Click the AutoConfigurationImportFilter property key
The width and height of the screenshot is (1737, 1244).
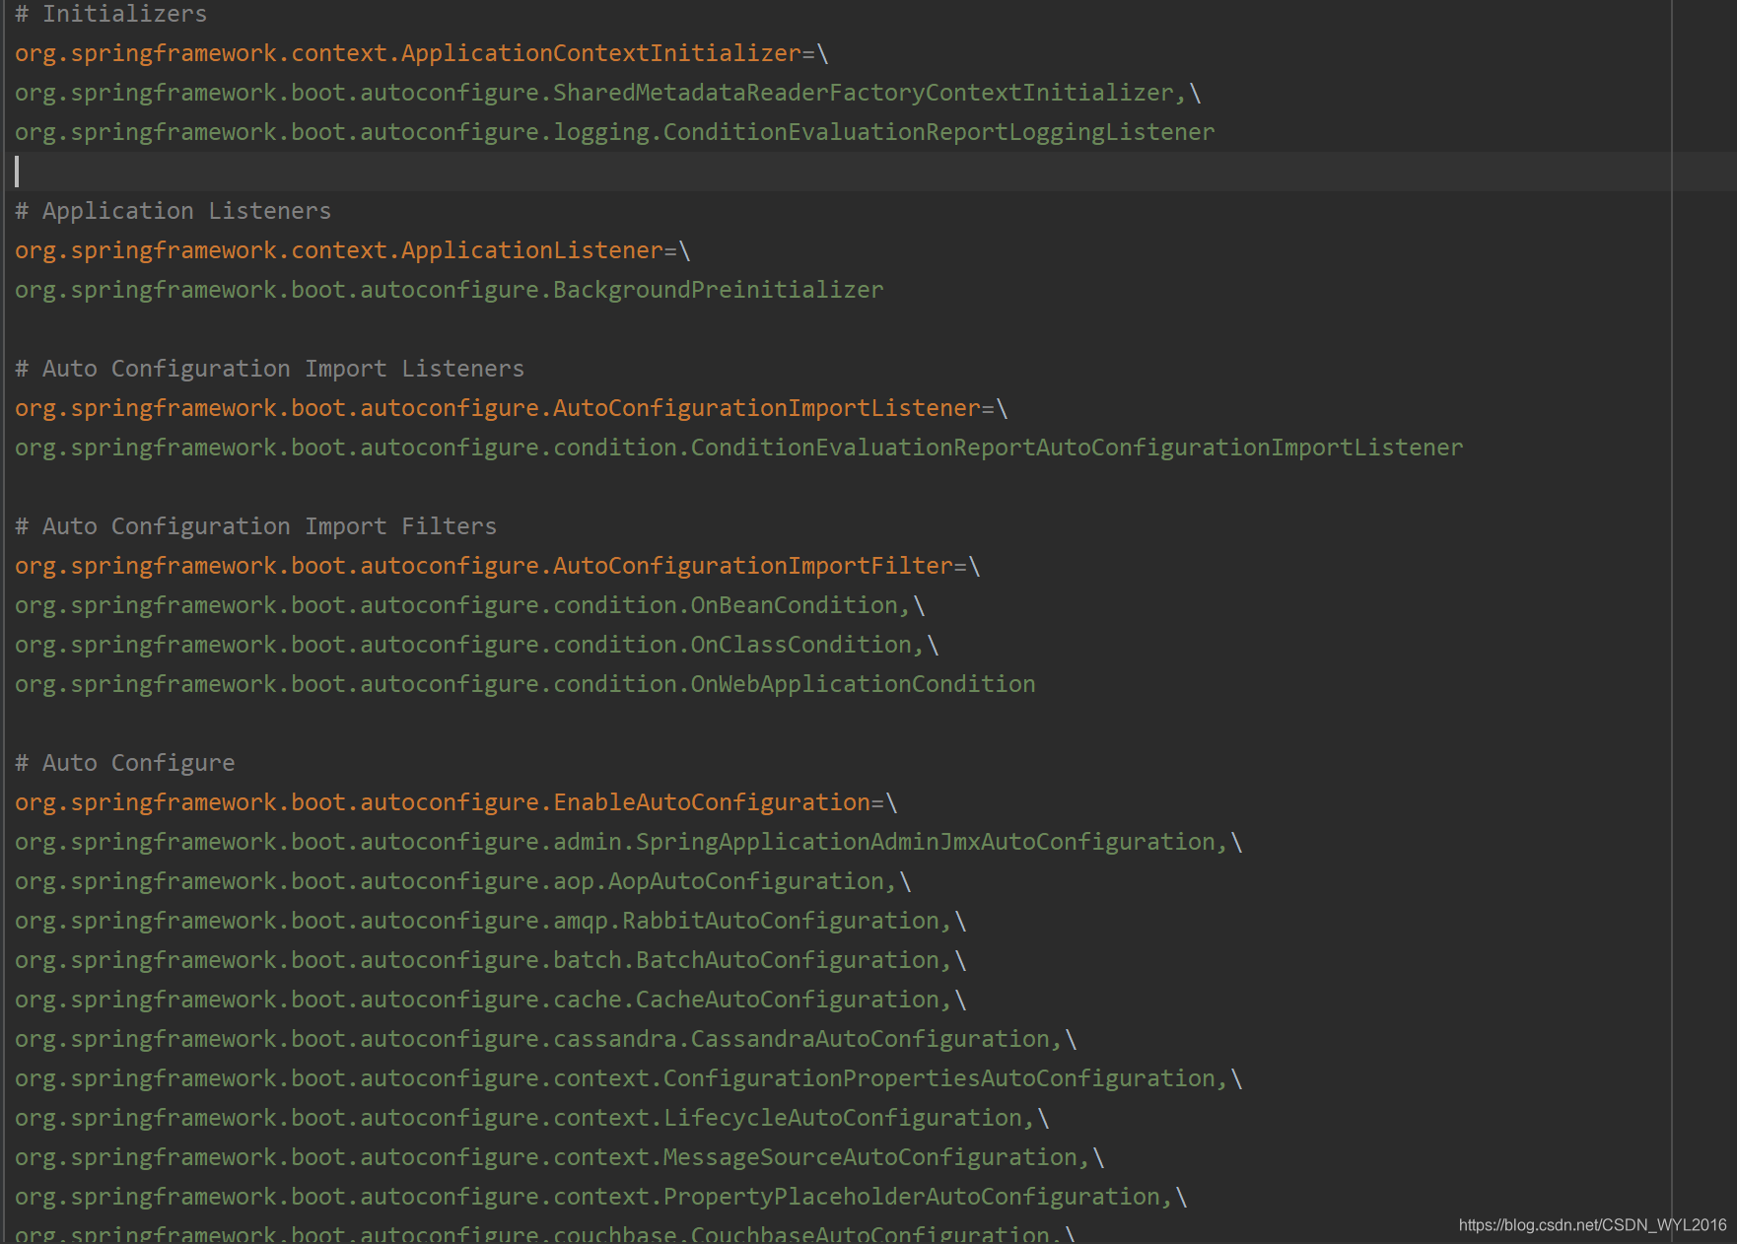[483, 566]
